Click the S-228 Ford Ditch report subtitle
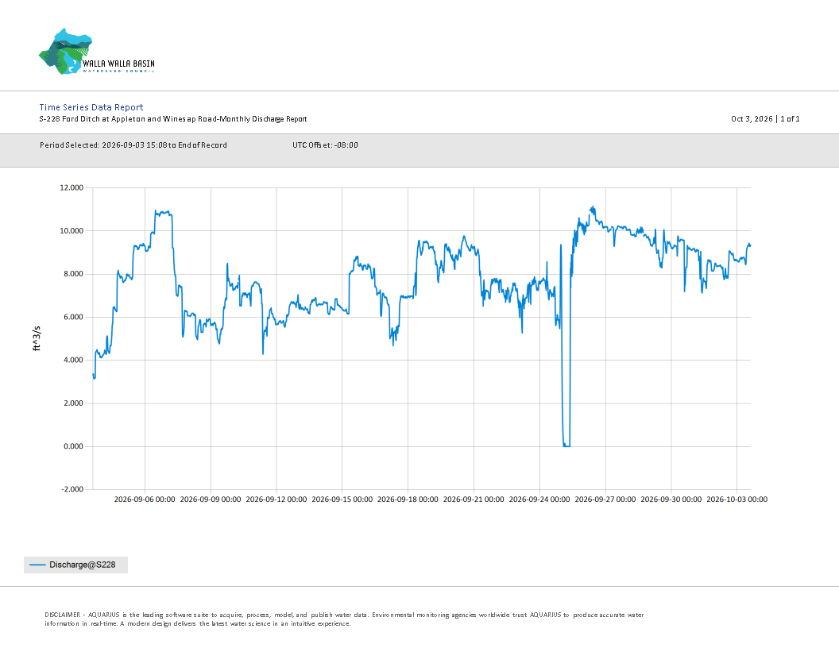The image size is (839, 648). (x=173, y=118)
